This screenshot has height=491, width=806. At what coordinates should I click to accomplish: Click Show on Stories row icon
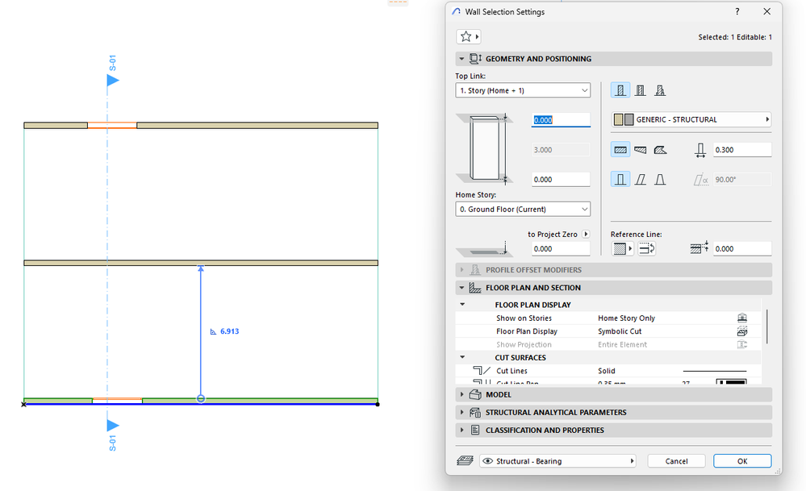(x=741, y=318)
